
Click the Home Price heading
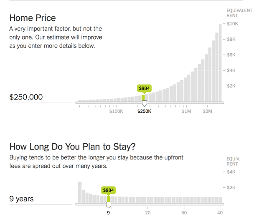coord(33,18)
